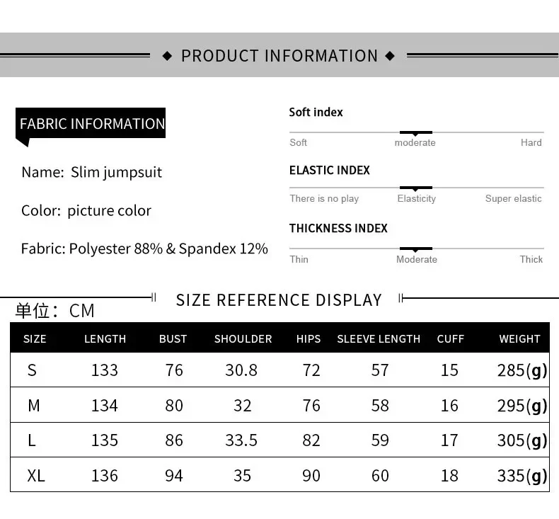Click the ELASTIC INDEX slider marker
Screen dimensions: 559x519
[415, 188]
